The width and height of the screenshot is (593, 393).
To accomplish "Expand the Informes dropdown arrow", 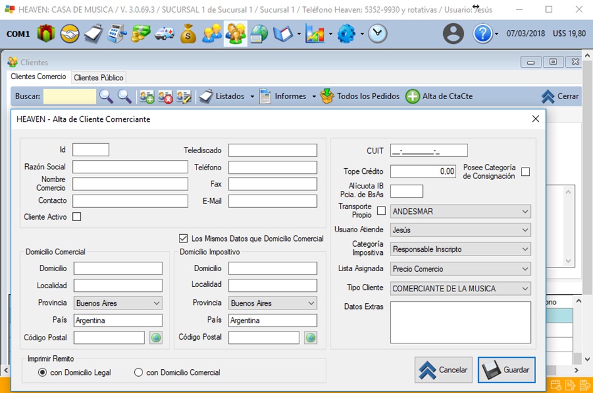I will point(314,97).
